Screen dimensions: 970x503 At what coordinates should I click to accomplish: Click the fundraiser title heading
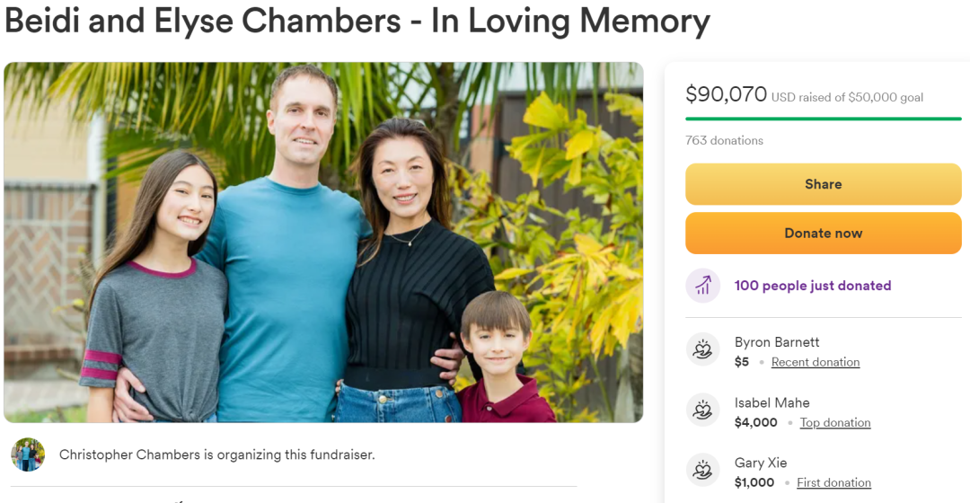coord(357,22)
